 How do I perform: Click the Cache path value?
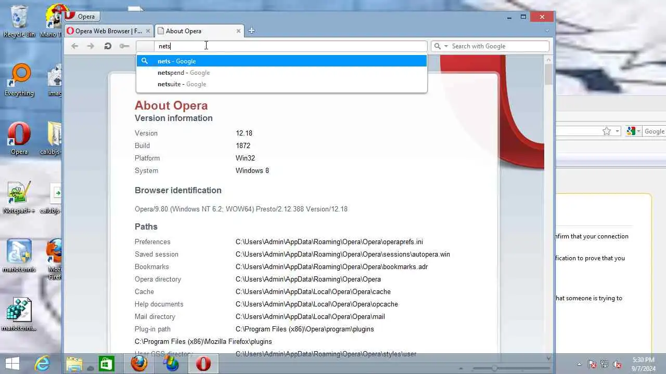pyautogui.click(x=313, y=291)
